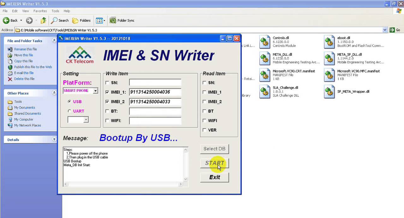The height and width of the screenshot is (218, 404).
Task: Open Shared Documents in Other Places
Action: [27, 113]
